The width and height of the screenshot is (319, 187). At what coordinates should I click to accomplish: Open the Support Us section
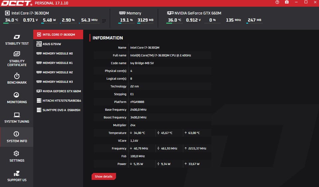pos(17,176)
